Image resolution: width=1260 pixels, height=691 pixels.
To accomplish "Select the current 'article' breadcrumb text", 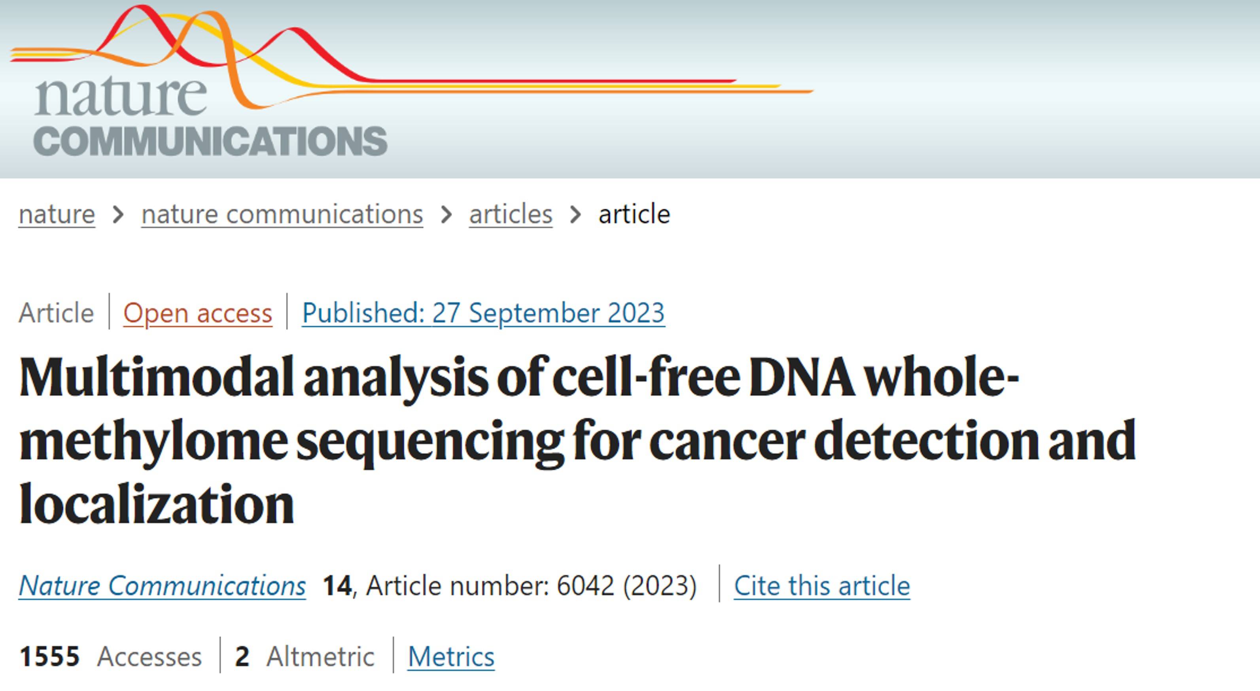I will click(634, 214).
